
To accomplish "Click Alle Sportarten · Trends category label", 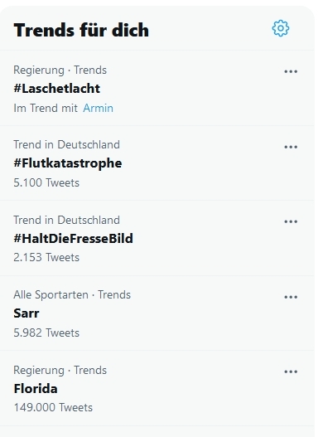I will [x=72, y=295].
